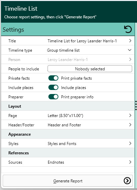Select Group timeline list value
This screenshot has width=137, height=190.
pyautogui.click(x=63, y=50)
